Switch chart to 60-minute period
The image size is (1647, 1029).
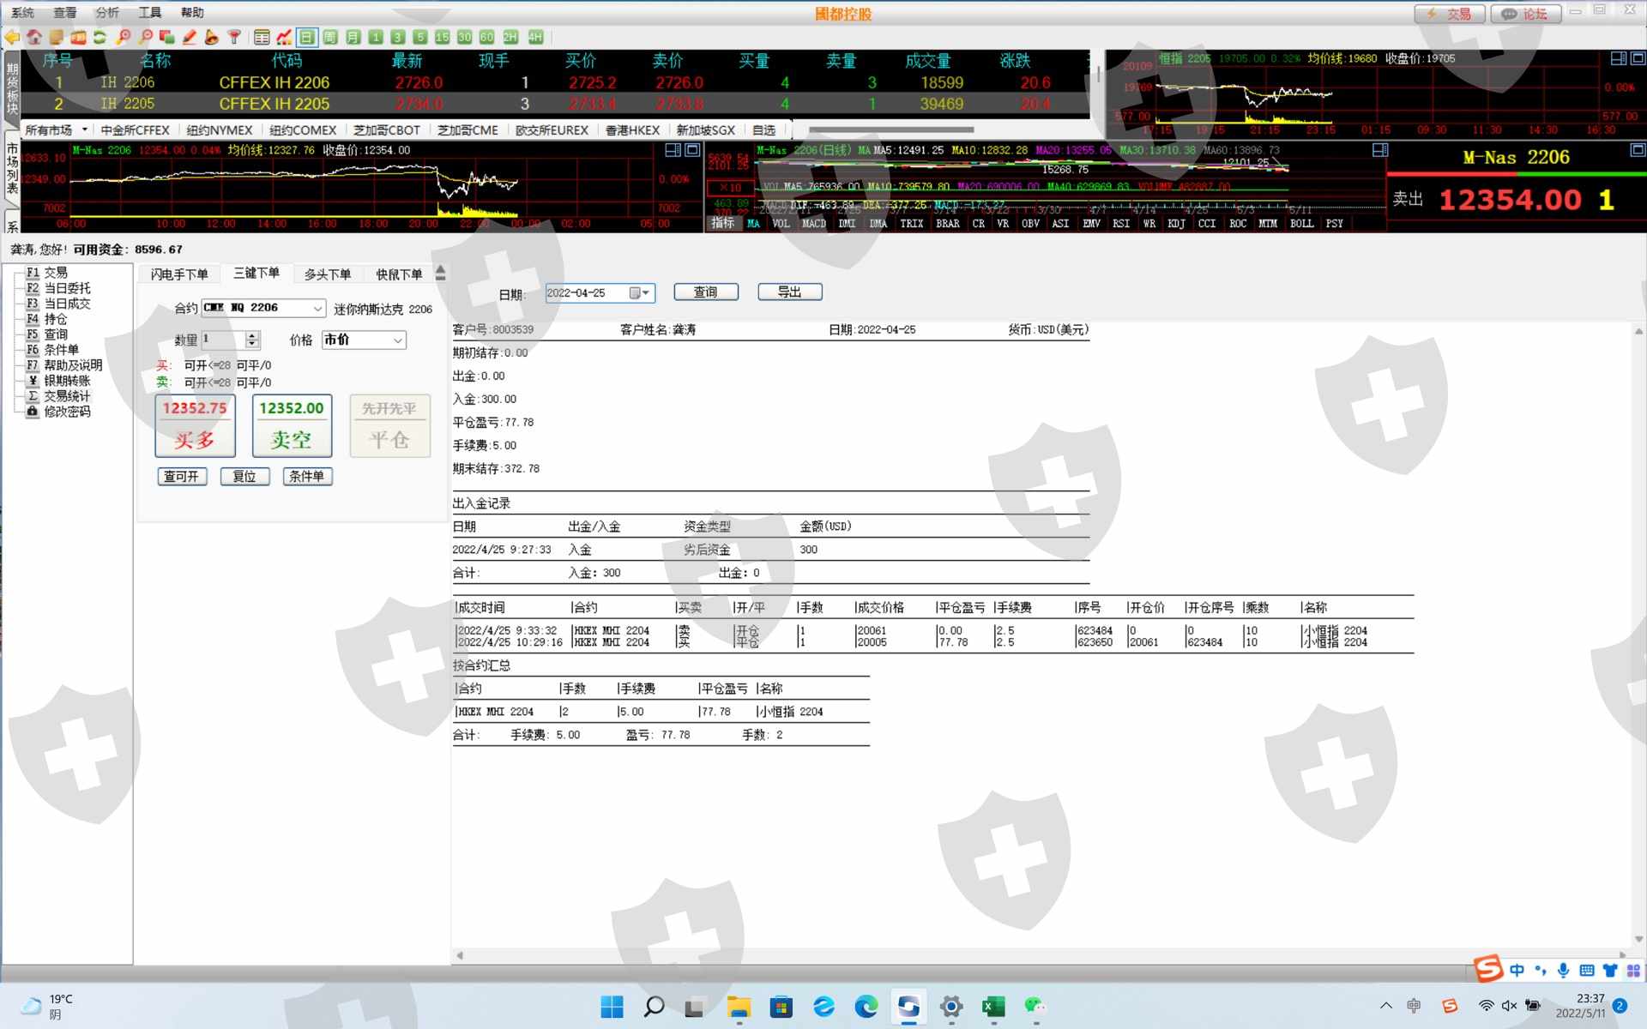tap(486, 37)
